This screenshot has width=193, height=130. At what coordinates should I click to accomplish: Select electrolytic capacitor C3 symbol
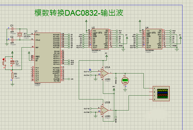[12, 62]
